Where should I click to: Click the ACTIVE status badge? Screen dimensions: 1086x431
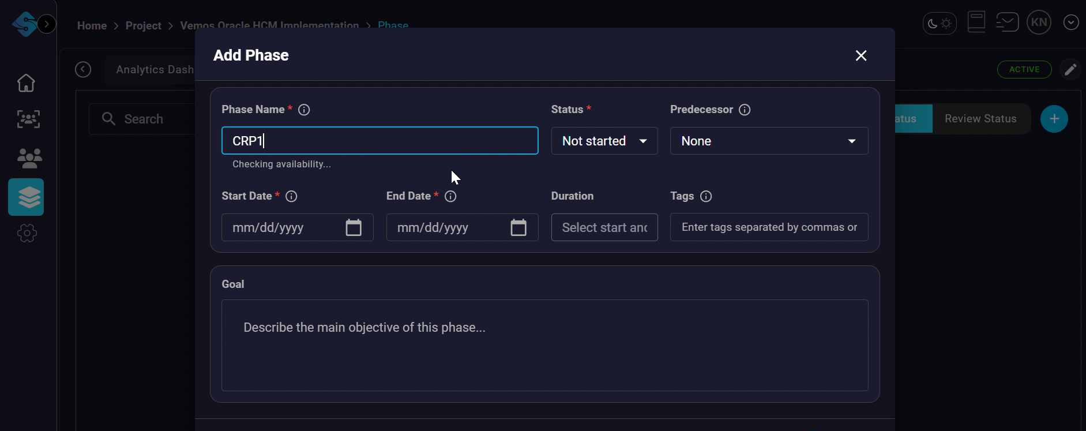pos(1024,69)
